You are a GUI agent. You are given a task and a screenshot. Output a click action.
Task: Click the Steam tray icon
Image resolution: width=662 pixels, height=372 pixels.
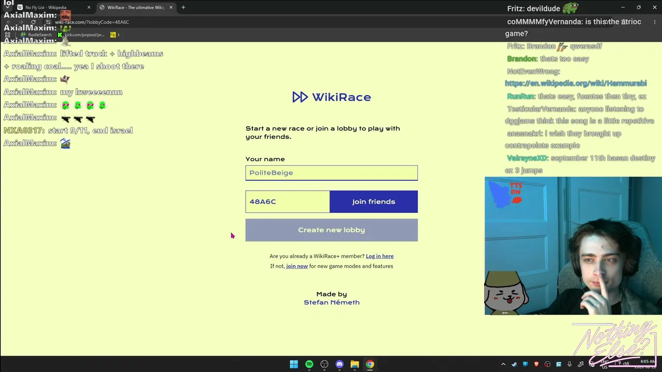coord(514,364)
